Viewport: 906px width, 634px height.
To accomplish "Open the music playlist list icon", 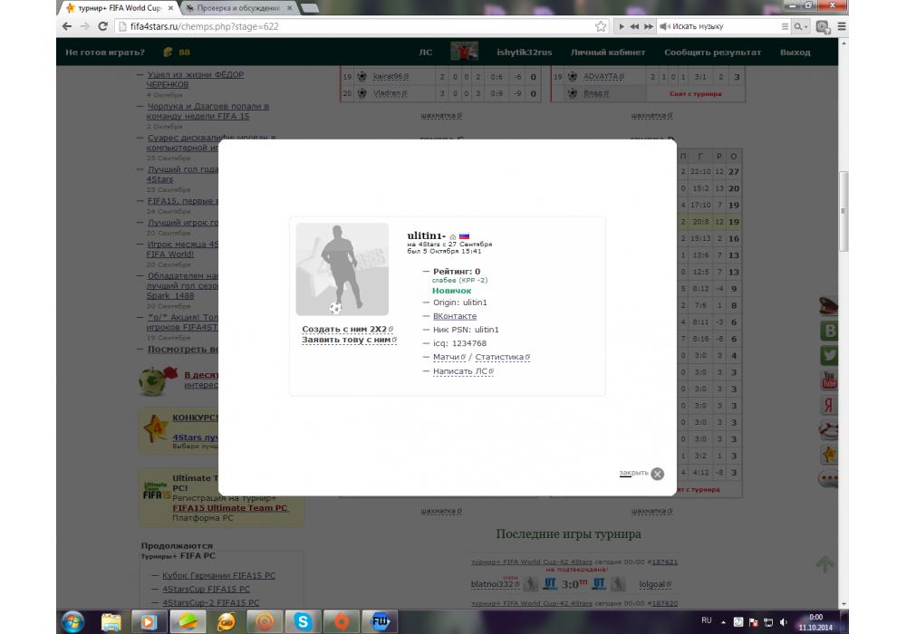I will (x=785, y=26).
